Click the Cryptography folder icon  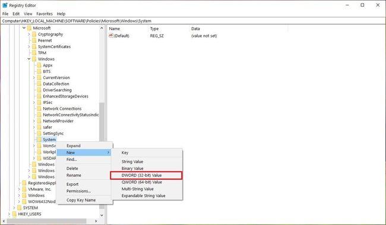click(34, 34)
